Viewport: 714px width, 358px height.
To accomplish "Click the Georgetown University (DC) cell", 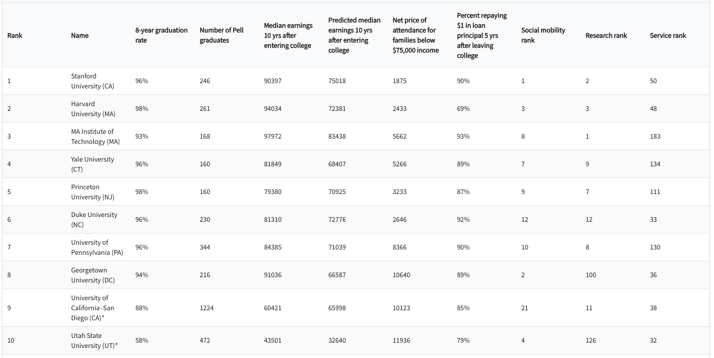I will (93, 275).
